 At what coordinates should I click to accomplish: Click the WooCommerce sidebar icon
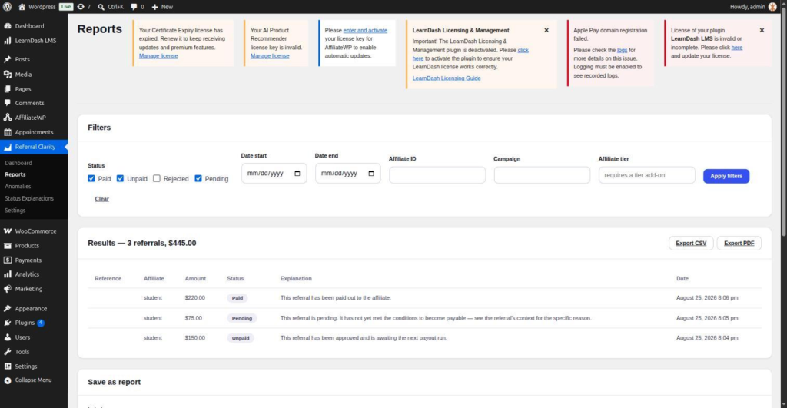8,231
